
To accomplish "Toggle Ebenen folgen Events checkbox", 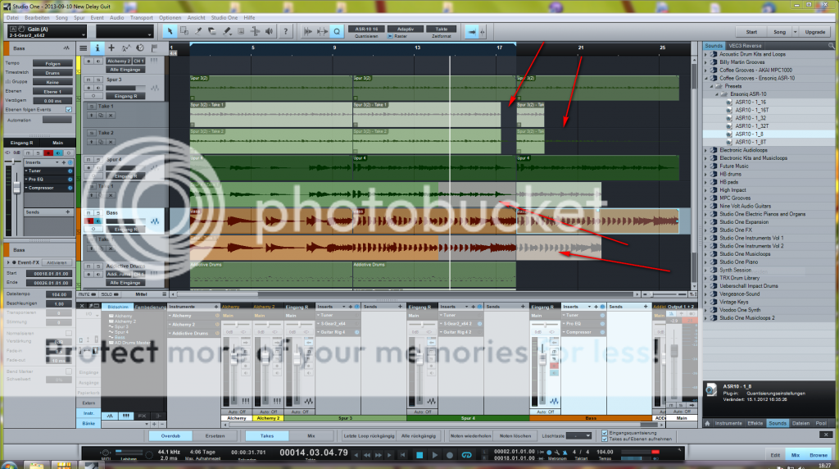I will 69,110.
